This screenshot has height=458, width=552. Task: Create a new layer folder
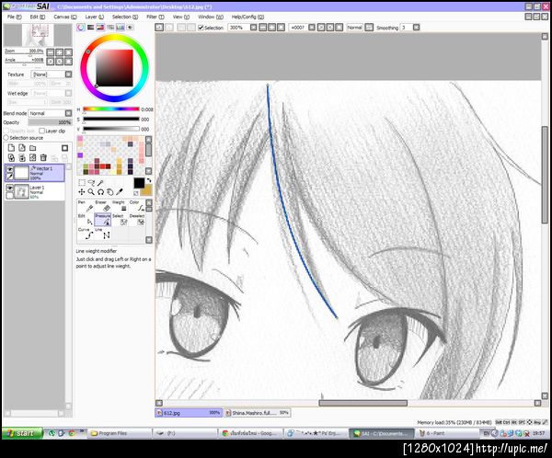point(33,148)
